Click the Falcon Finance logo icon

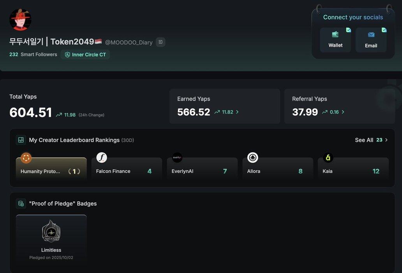pos(102,158)
